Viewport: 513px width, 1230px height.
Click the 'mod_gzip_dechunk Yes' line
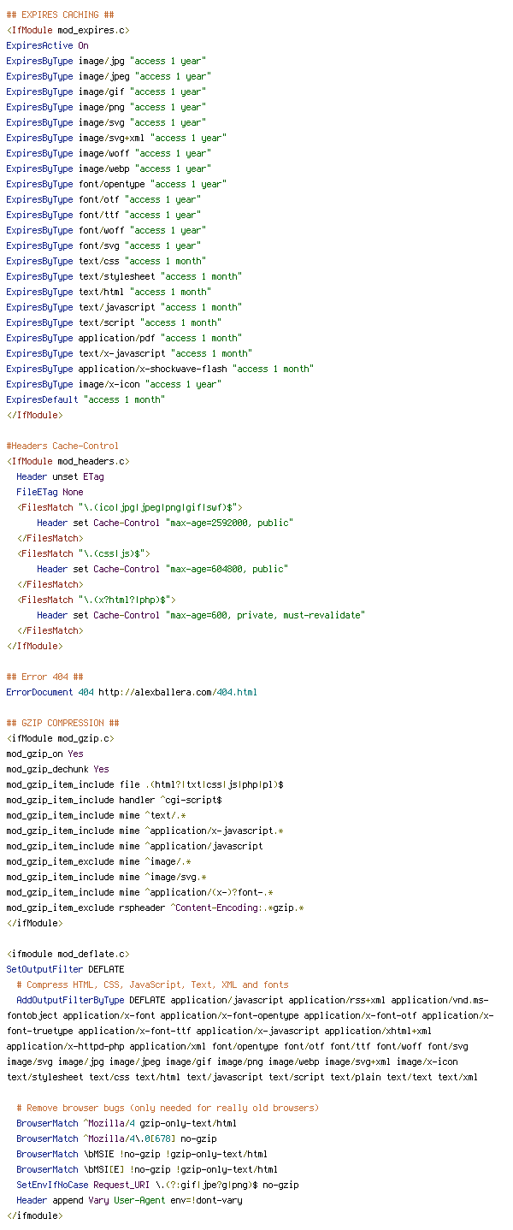57,769
